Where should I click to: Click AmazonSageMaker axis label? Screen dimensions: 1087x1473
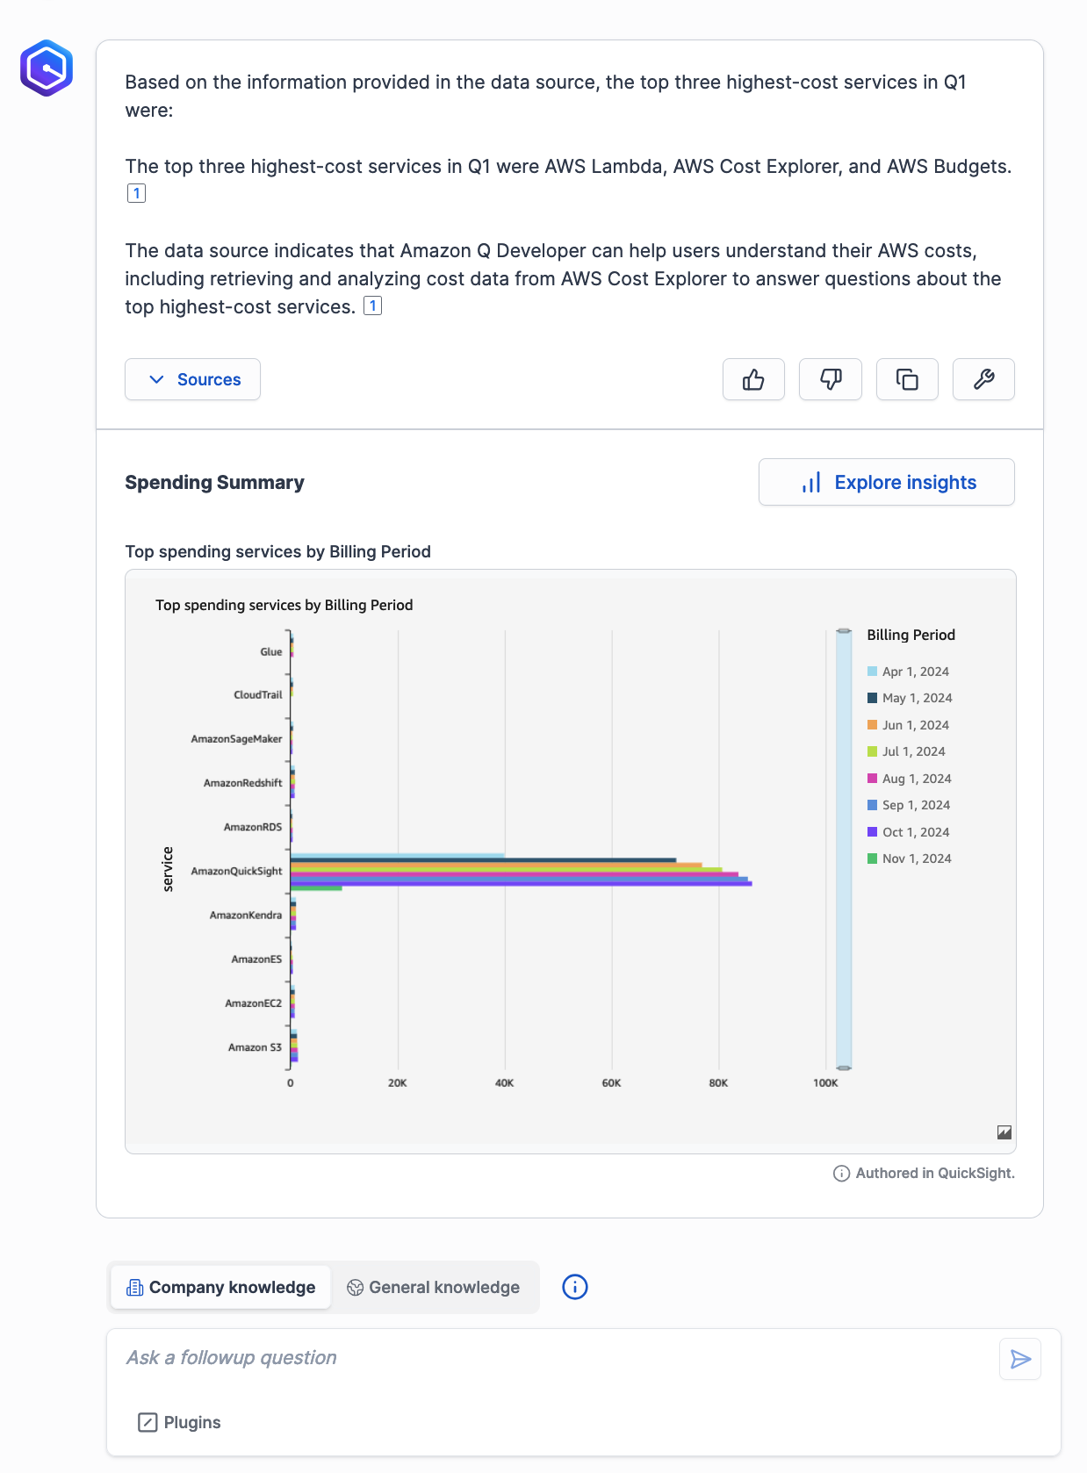point(236,738)
